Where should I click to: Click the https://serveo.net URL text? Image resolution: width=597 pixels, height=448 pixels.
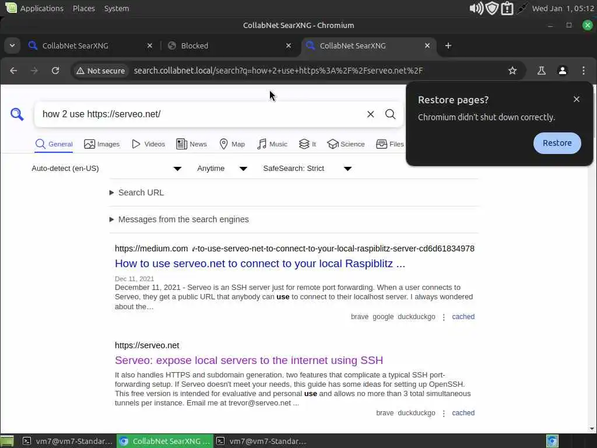coord(147,345)
